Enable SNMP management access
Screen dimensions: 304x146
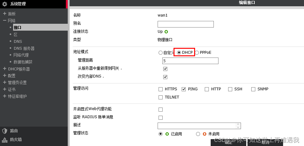pyautogui.click(x=253, y=89)
